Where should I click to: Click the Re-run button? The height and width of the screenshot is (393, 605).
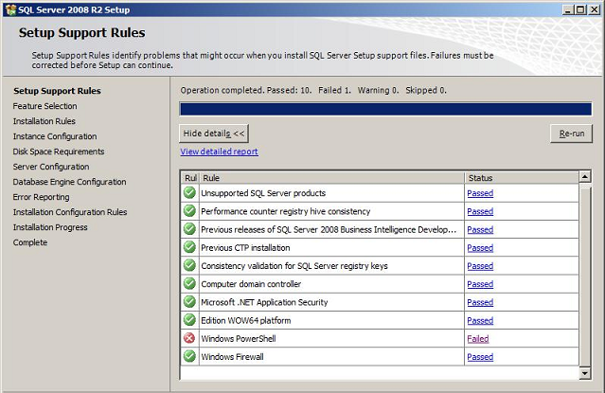572,134
